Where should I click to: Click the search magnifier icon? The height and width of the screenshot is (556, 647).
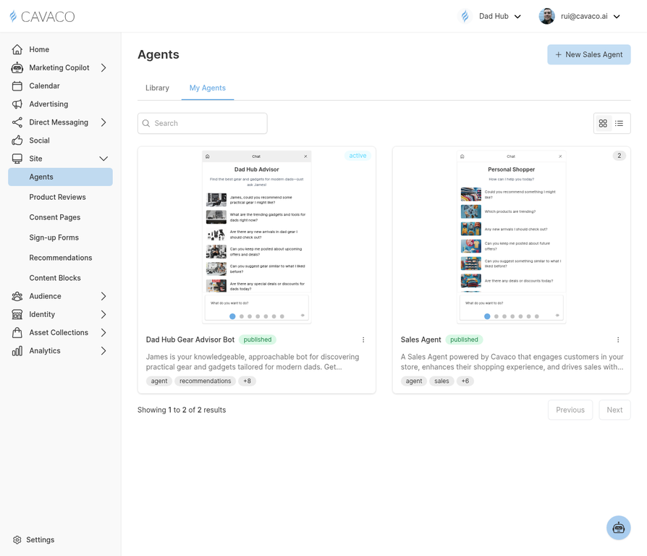coord(145,123)
